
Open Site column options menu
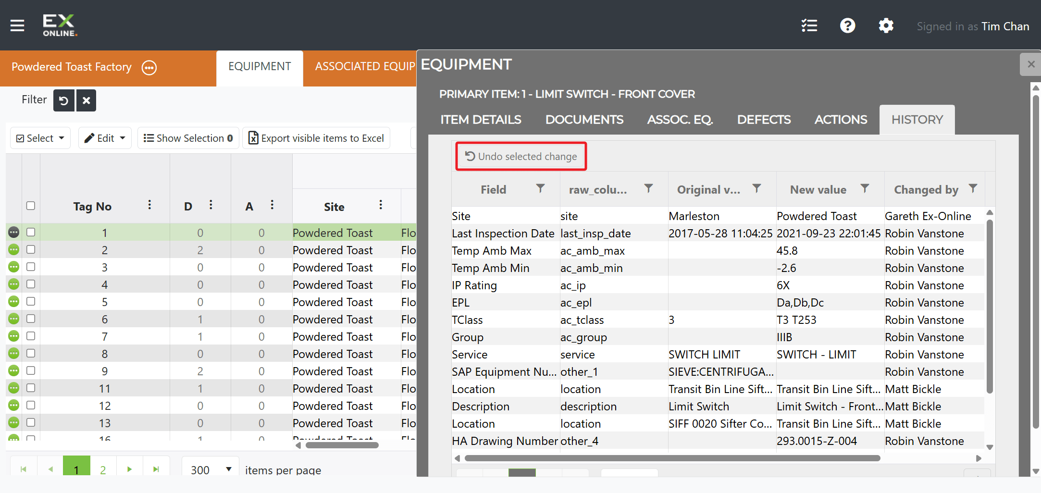(381, 205)
